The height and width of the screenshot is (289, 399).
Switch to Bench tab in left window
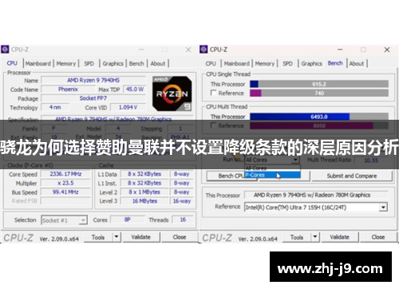pyautogui.click(x=136, y=64)
